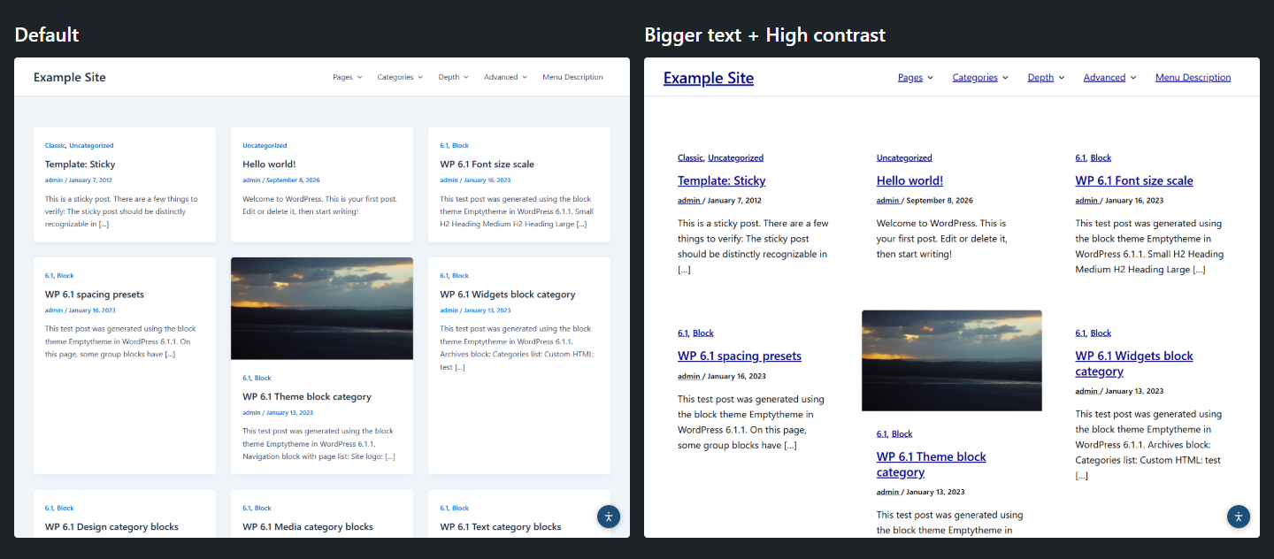1274x559 pixels.
Task: Open underlined WP 6.1 Theme block category link
Action: click(932, 464)
